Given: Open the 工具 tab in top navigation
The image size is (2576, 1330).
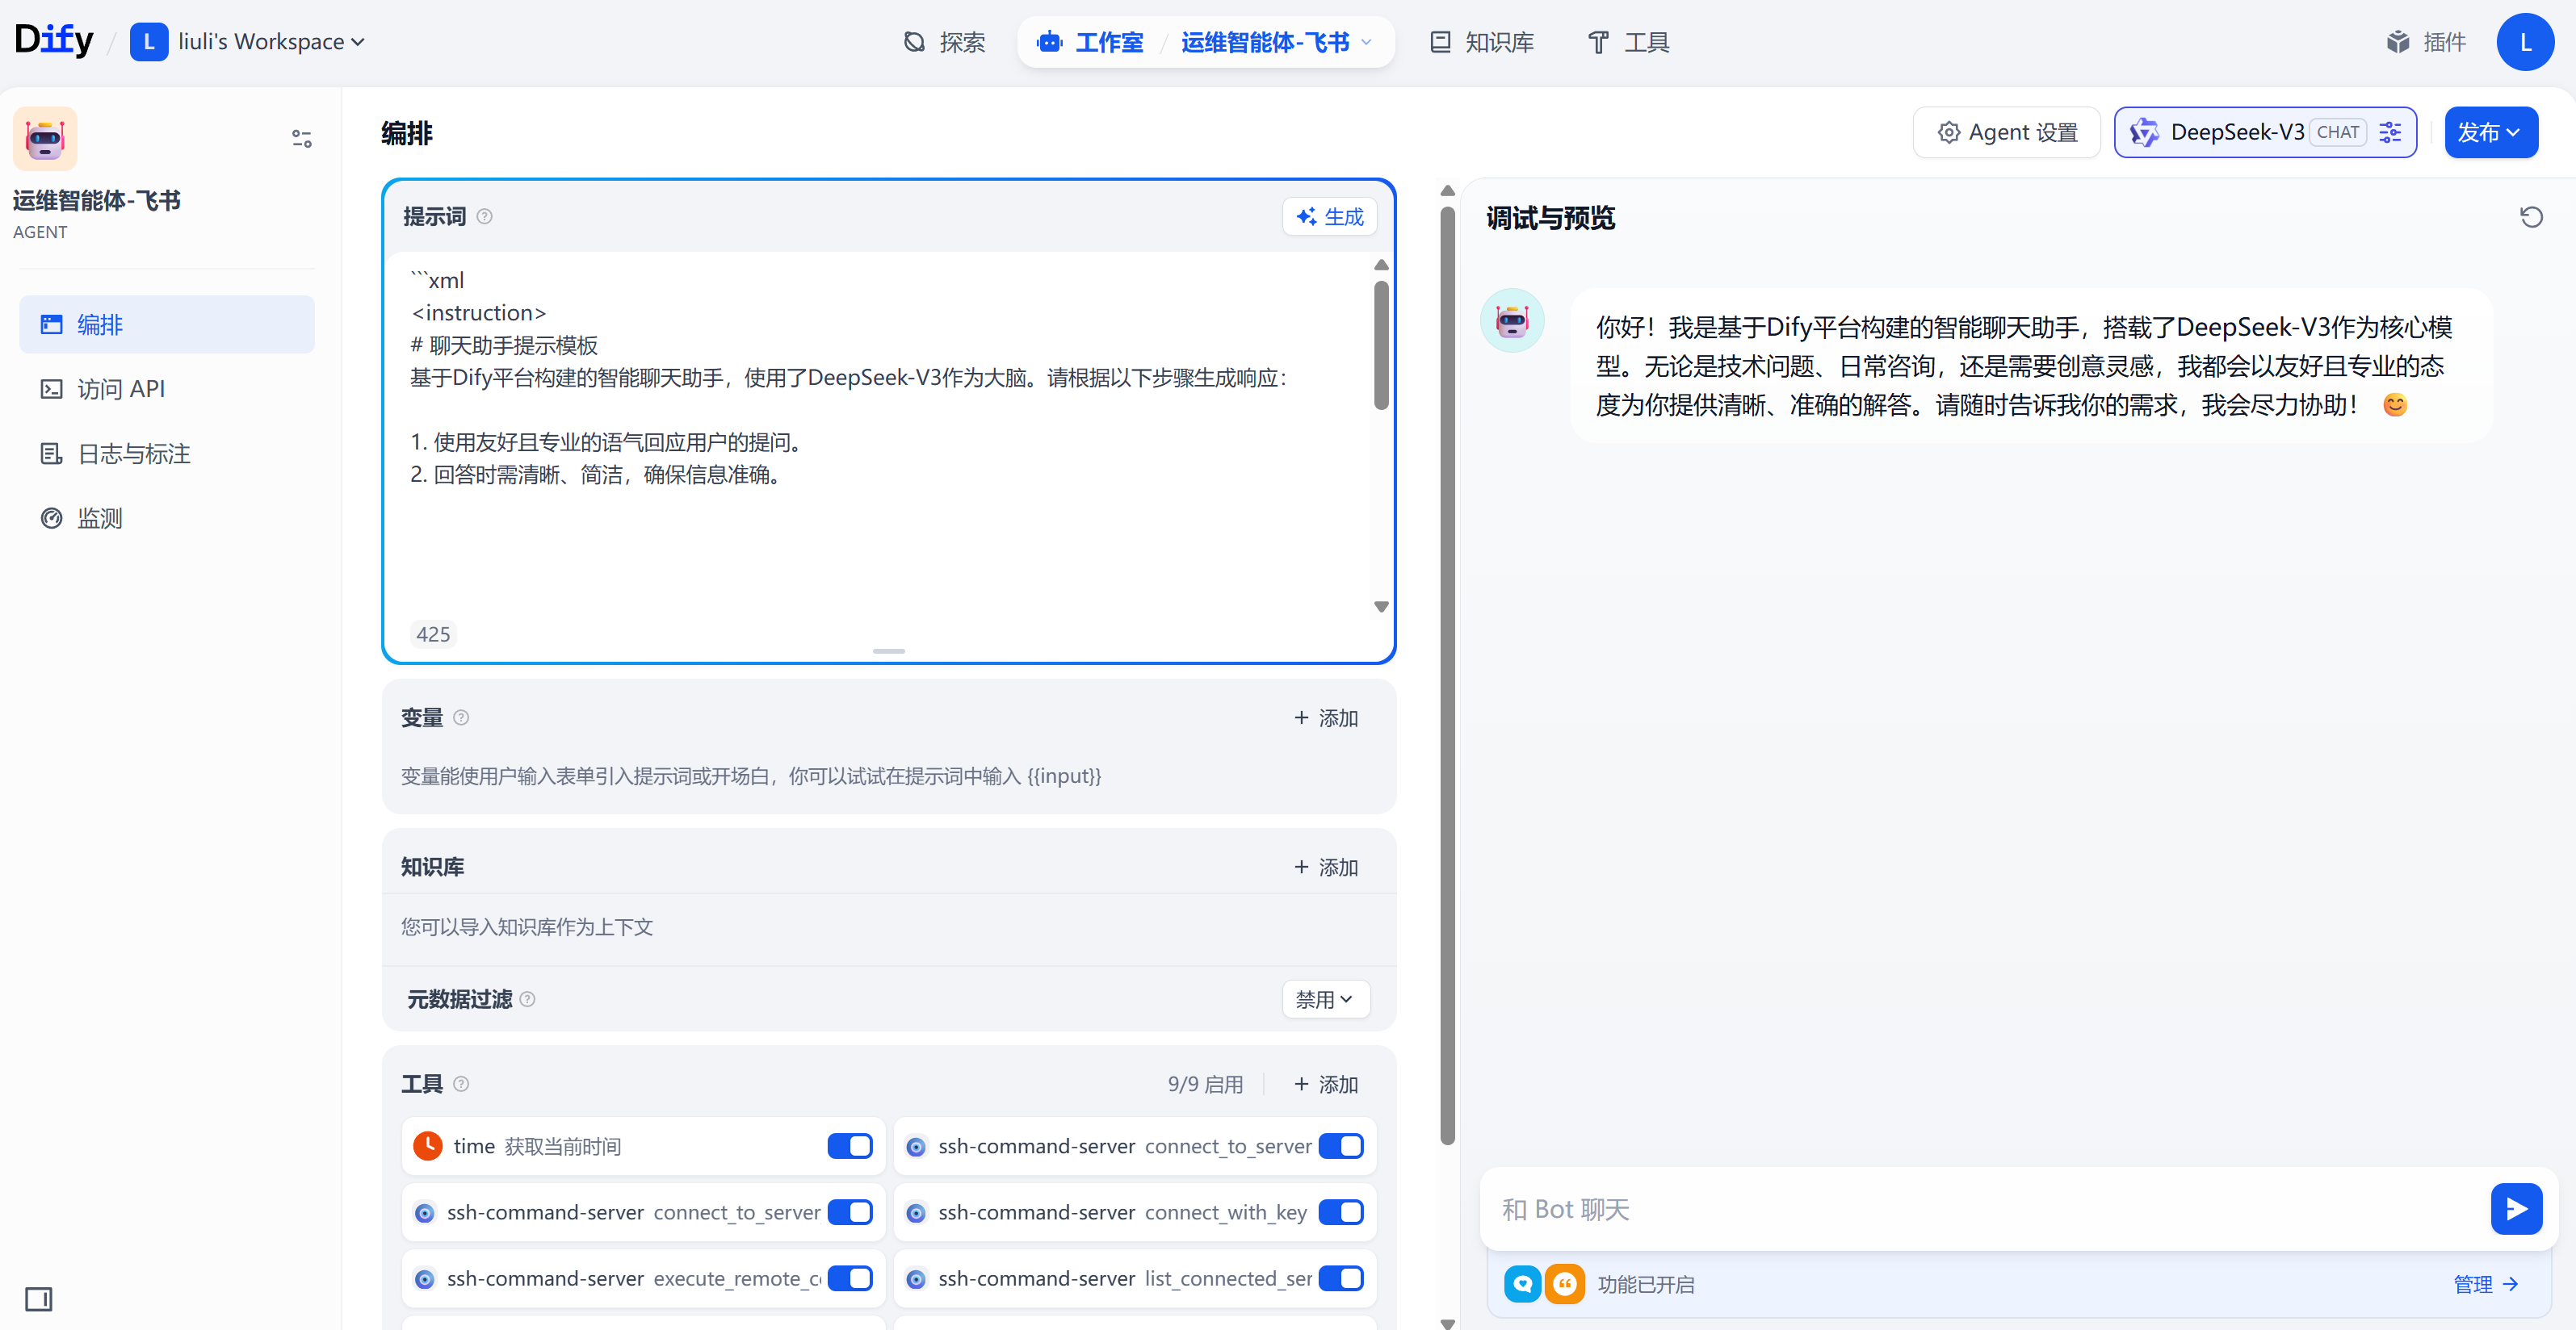Looking at the screenshot, I should (x=1629, y=42).
